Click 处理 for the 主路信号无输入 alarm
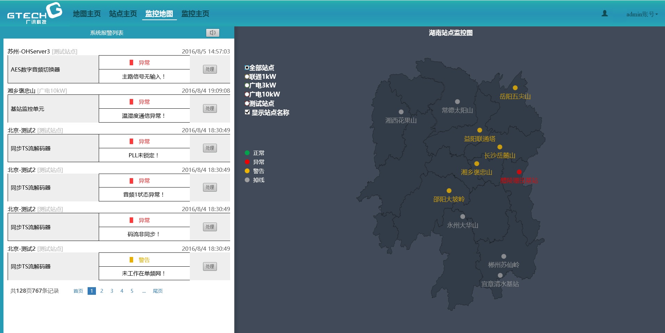This screenshot has height=333, width=665. (x=210, y=69)
